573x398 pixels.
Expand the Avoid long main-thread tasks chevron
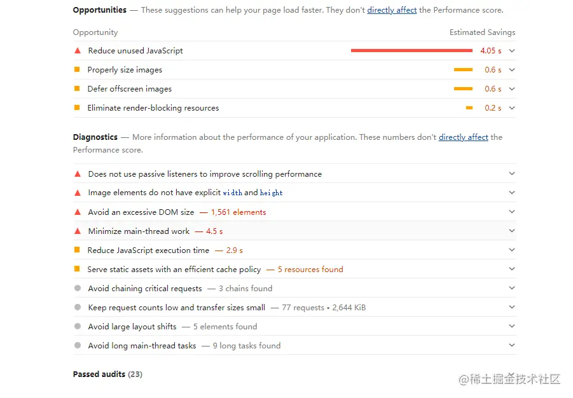coord(512,345)
